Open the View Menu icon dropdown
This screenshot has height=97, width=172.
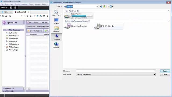[111, 6]
